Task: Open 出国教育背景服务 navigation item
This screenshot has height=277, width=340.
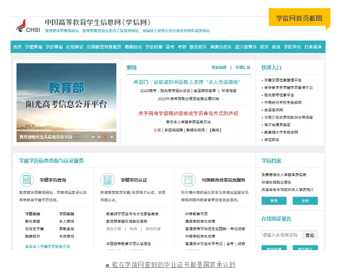Action: click(104, 47)
